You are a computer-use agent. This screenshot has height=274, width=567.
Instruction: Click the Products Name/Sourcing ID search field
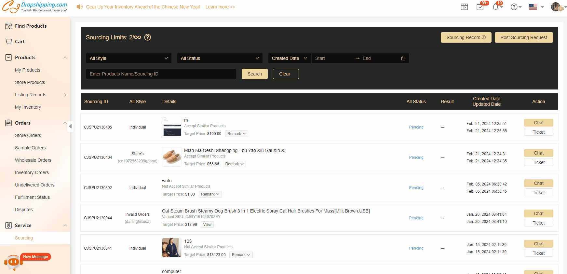click(161, 74)
